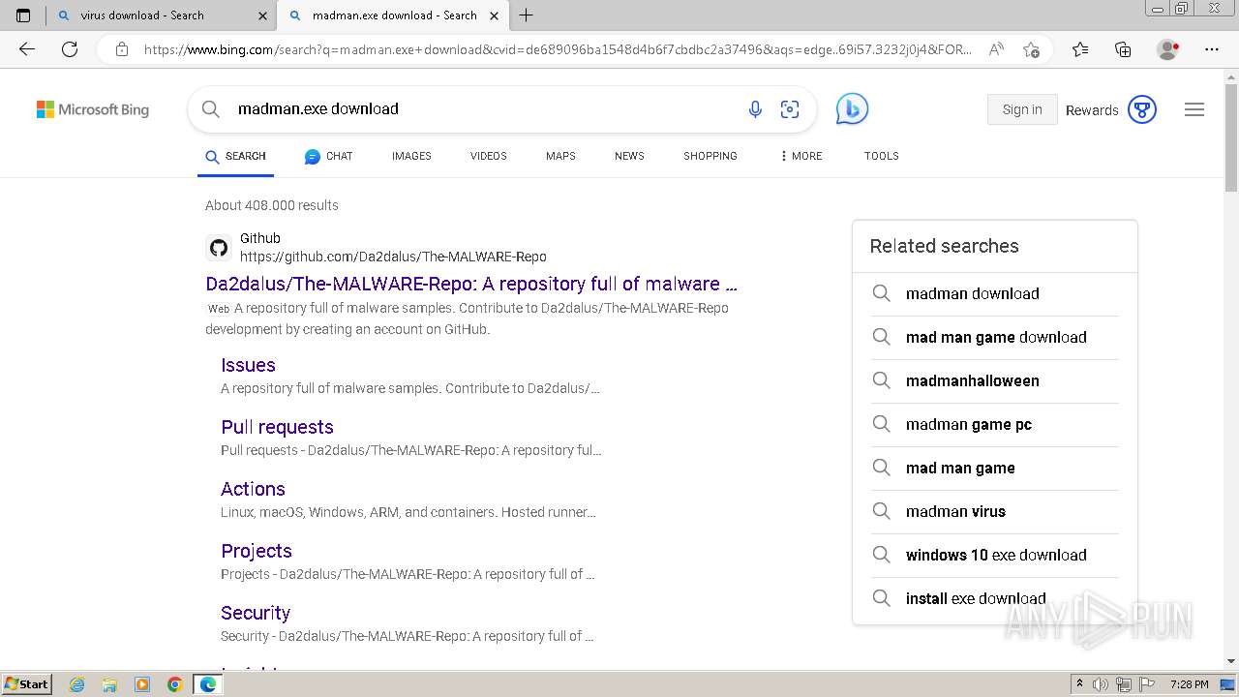The image size is (1239, 697).
Task: Click into the Bing search text field
Action: [x=484, y=109]
